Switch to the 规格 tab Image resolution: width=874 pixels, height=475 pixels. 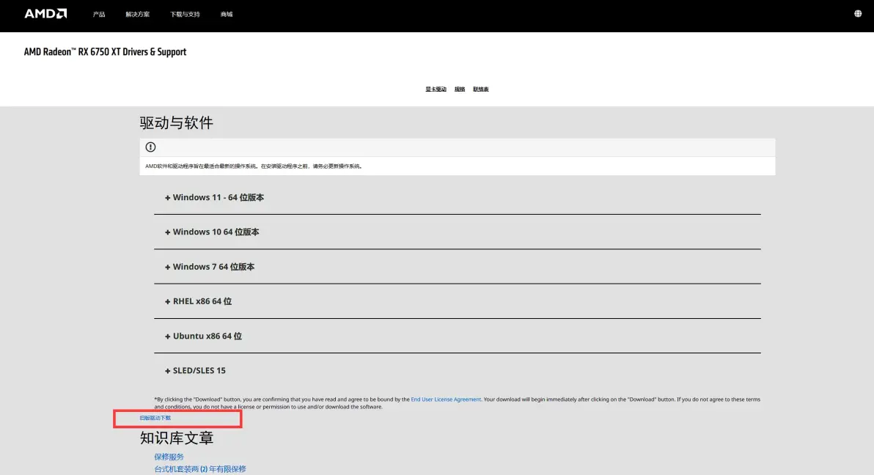coord(460,89)
